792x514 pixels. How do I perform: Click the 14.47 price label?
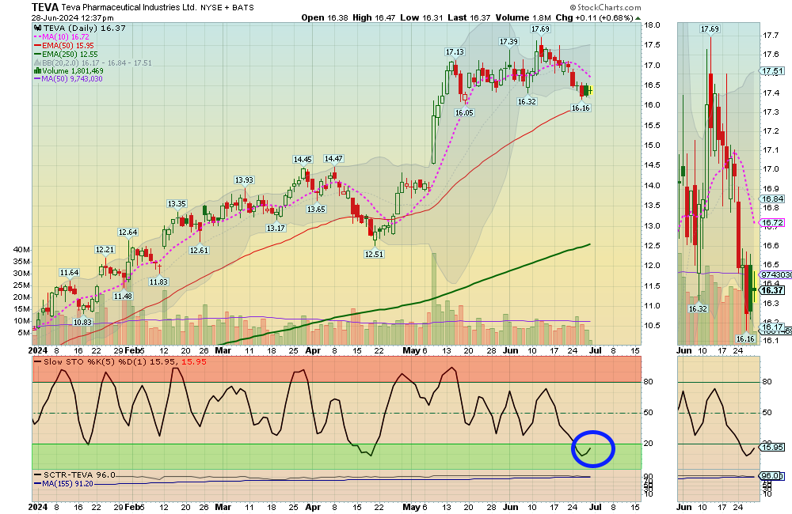333,158
